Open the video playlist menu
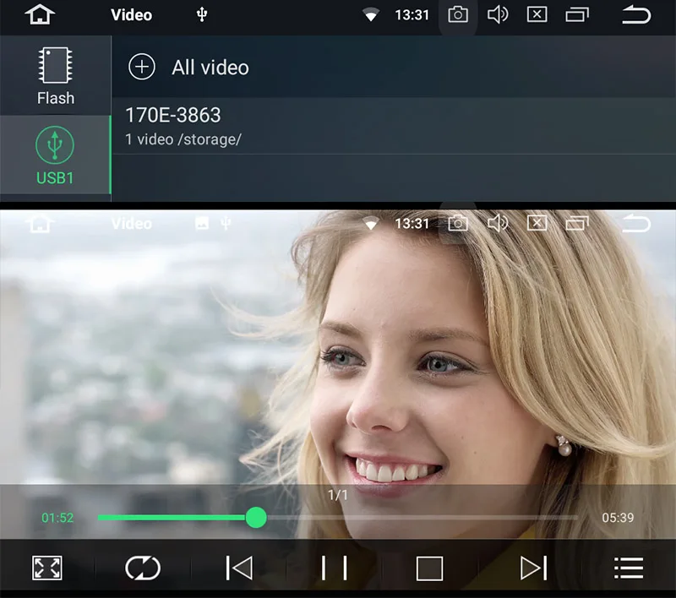The image size is (676, 598). [x=629, y=568]
